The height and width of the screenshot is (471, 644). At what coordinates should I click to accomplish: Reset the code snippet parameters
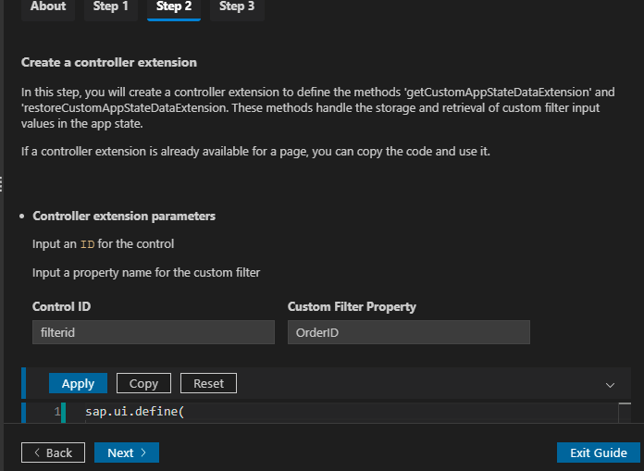(208, 383)
